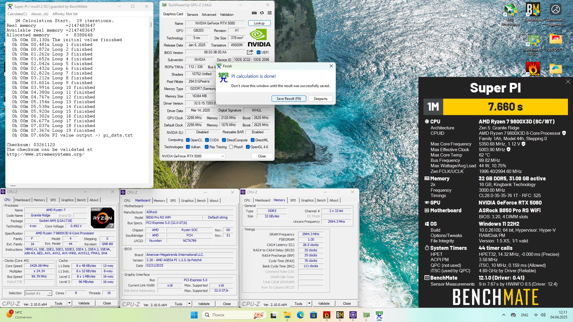
Task: Open SPD tab in the CPU-Z Memory window
Action: pyautogui.click(x=293, y=200)
